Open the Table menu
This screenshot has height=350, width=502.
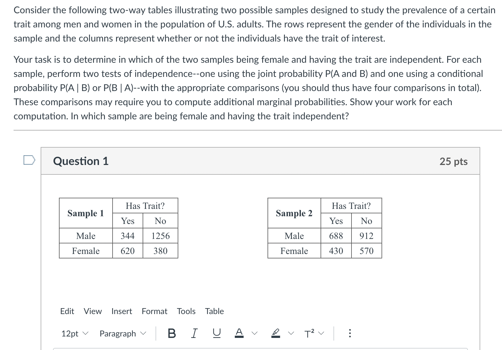point(214,311)
